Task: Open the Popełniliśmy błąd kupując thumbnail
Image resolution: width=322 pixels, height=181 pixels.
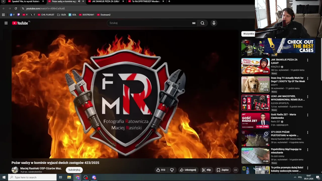Action: click(x=255, y=156)
